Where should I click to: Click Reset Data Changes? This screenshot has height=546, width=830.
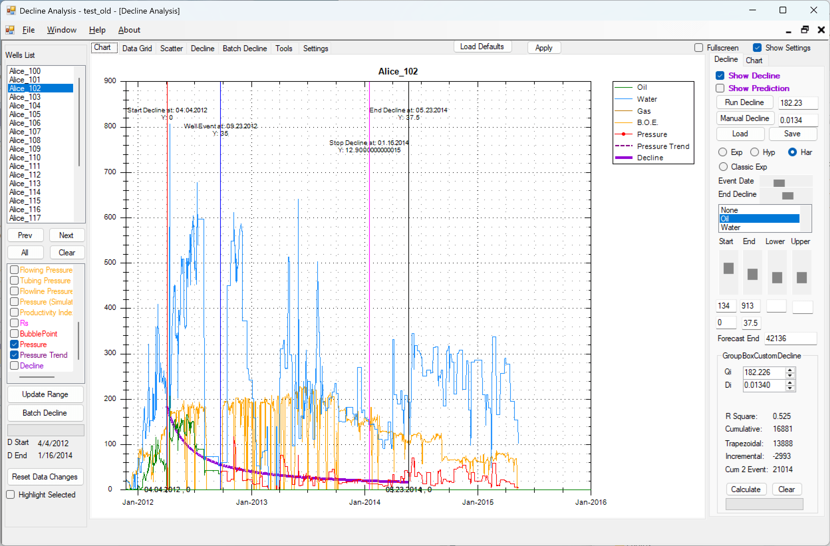coord(45,477)
